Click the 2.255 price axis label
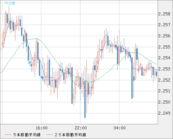Image resolution: width=173 pixels, height=139 pixels. tap(164, 47)
